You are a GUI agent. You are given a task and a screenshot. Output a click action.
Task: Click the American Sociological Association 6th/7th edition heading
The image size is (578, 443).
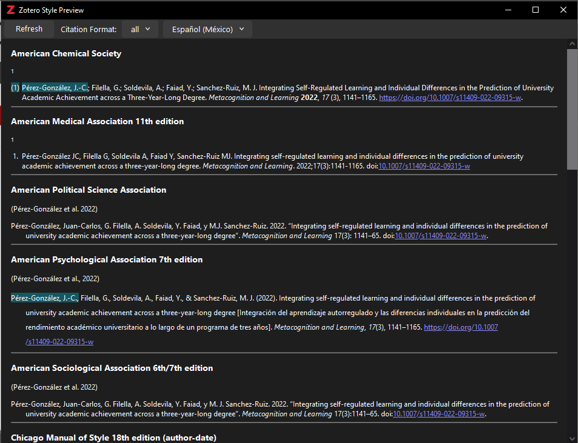coord(112,368)
